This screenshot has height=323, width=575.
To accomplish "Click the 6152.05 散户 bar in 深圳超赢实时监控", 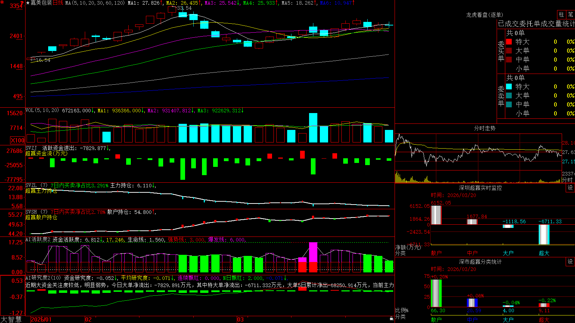I will (x=436, y=215).
